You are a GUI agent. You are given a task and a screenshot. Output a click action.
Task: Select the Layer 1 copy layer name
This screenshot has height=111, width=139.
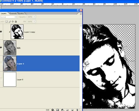point(30,32)
